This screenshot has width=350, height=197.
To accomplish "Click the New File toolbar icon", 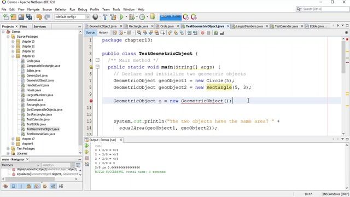I will (6, 17).
